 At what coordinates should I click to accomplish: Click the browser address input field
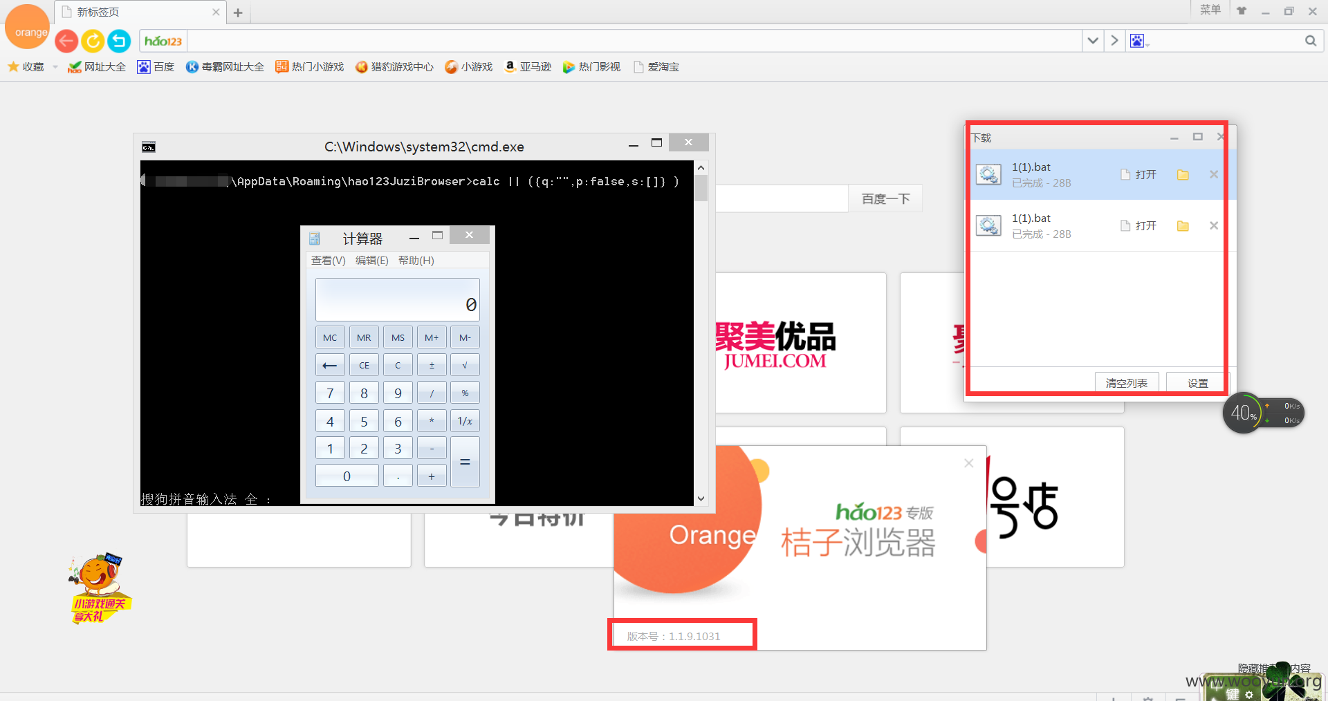point(634,41)
